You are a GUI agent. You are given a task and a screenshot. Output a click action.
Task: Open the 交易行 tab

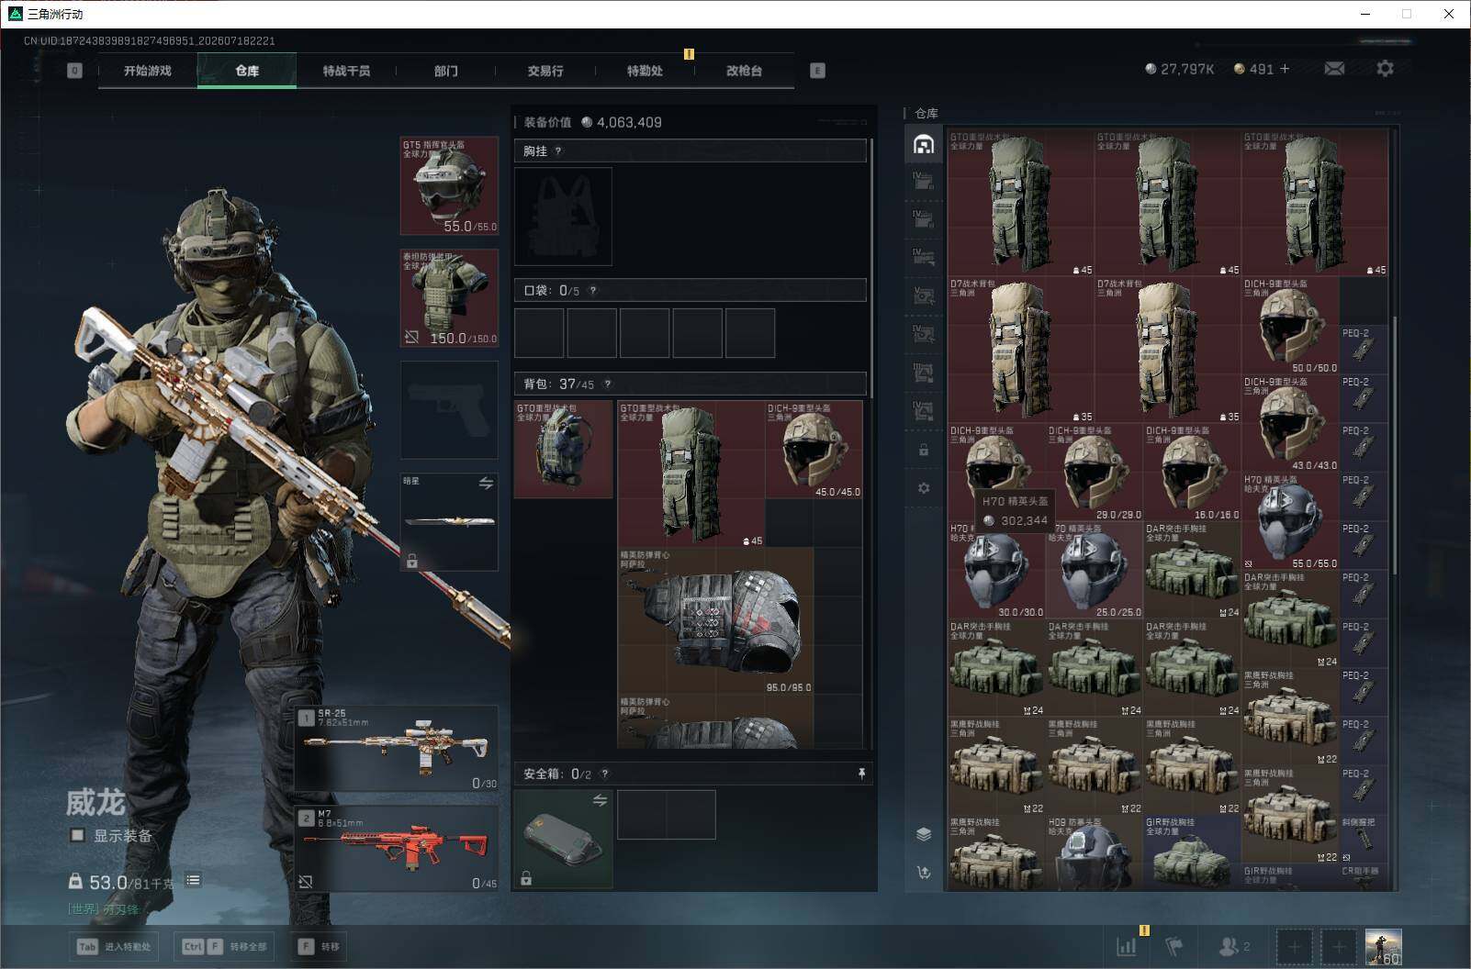545,71
